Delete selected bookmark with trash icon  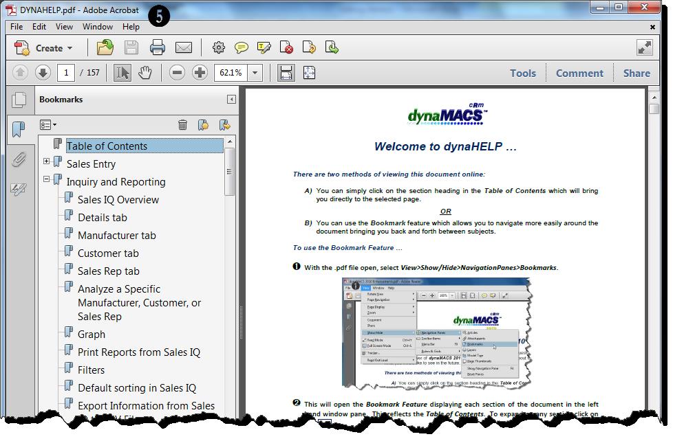[x=182, y=125]
